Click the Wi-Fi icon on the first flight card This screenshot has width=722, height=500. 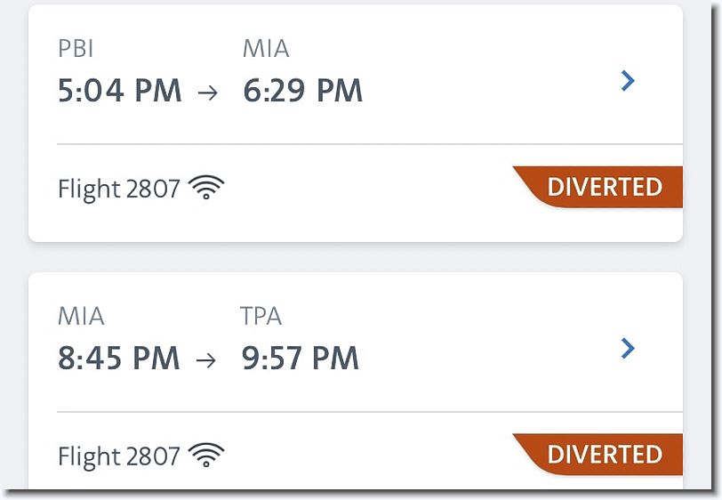pyautogui.click(x=206, y=188)
